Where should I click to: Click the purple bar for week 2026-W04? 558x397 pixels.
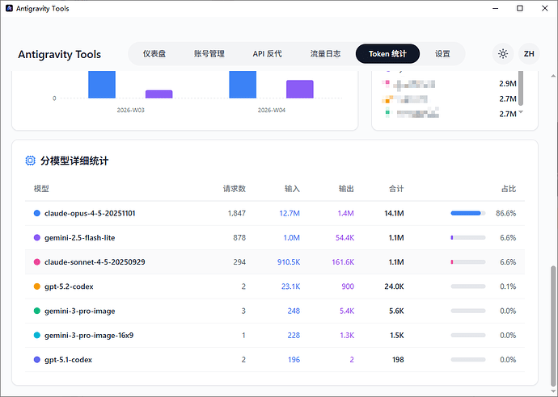click(x=300, y=89)
